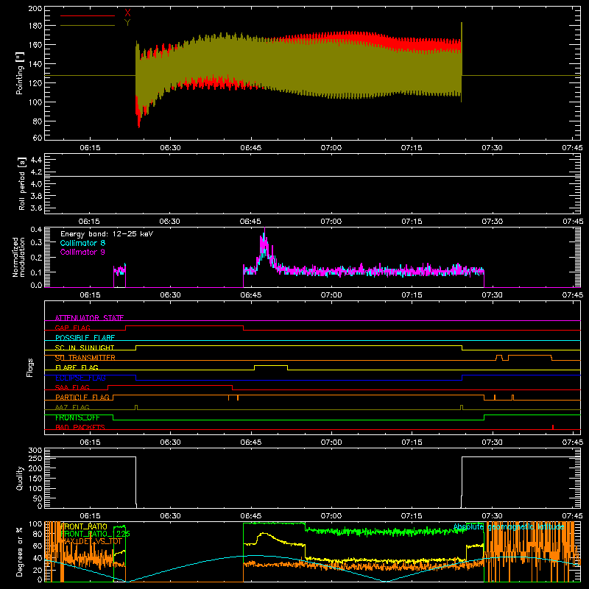Click the red X legend label
The image size is (589, 589).
click(127, 13)
